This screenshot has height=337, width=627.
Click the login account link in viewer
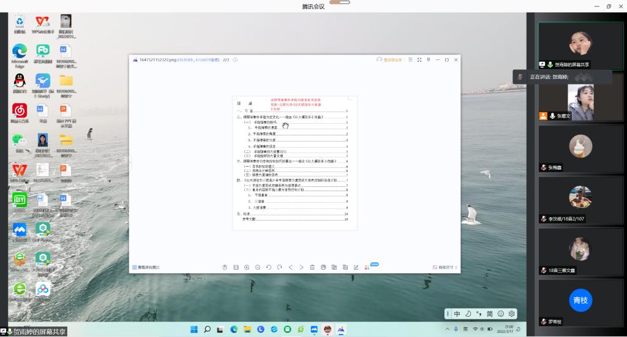point(389,59)
